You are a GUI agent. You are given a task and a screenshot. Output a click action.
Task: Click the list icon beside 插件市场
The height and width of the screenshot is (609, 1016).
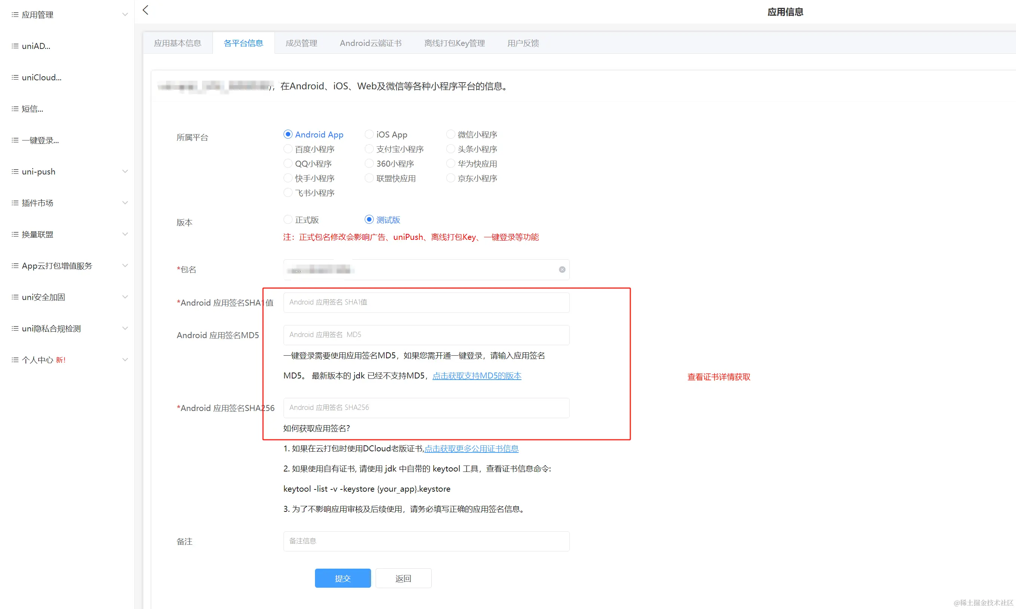15,203
